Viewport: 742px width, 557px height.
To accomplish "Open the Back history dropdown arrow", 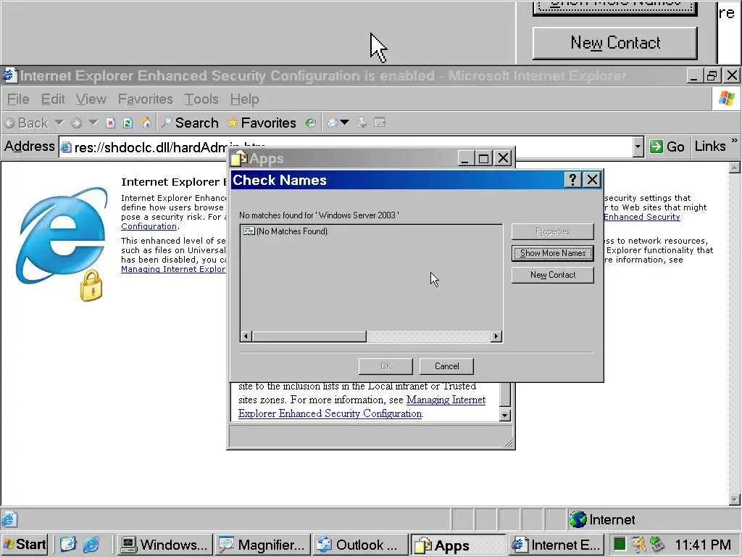I will click(59, 123).
